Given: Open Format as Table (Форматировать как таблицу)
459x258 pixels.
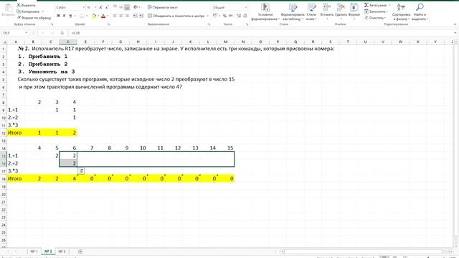Looking at the screenshot, I should (293, 12).
